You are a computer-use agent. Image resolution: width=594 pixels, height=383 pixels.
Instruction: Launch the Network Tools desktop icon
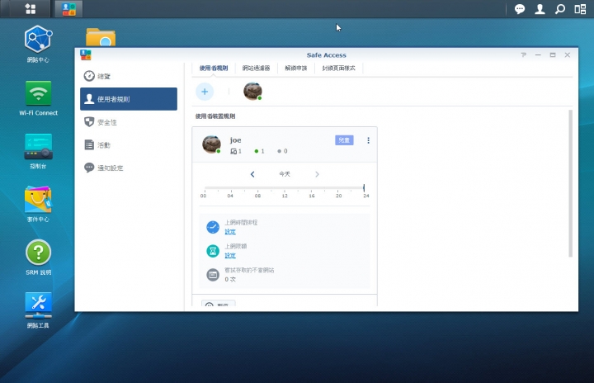click(38, 310)
